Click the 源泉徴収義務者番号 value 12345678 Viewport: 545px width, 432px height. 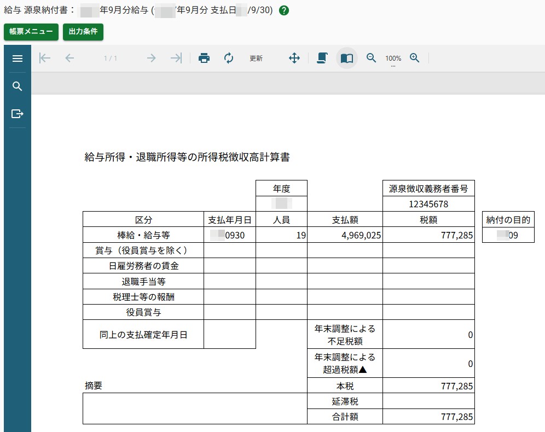point(428,204)
